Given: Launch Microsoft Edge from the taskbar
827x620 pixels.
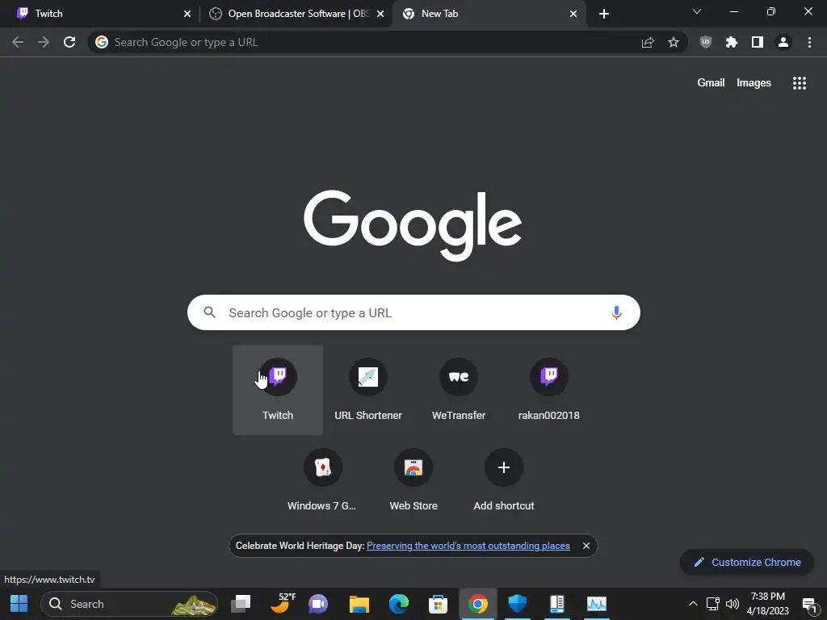Looking at the screenshot, I should click(399, 604).
